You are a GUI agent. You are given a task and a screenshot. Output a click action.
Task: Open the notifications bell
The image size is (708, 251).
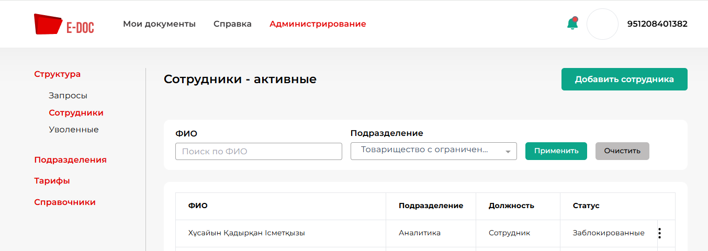[572, 24]
